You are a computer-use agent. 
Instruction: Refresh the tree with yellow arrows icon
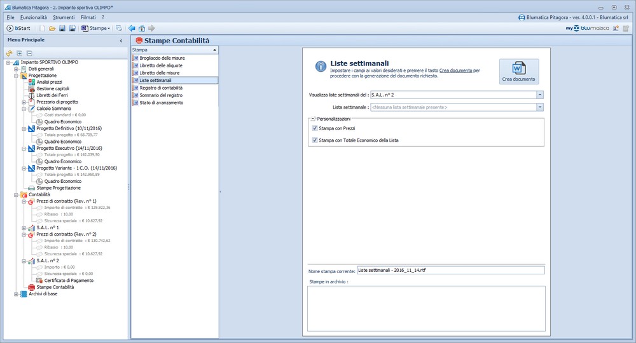point(10,53)
